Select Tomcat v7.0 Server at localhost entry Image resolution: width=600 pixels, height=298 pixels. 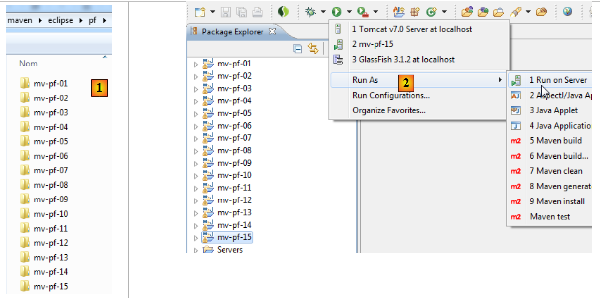412,29
